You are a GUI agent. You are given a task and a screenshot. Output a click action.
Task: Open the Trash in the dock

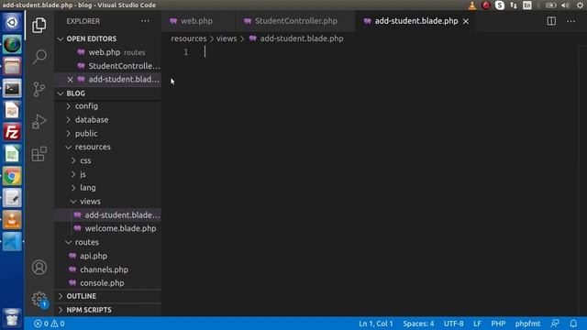coord(12,318)
